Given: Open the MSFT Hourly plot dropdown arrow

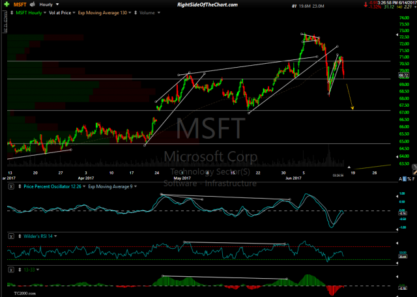Looking at the screenshot, I should [x=45, y=13].
